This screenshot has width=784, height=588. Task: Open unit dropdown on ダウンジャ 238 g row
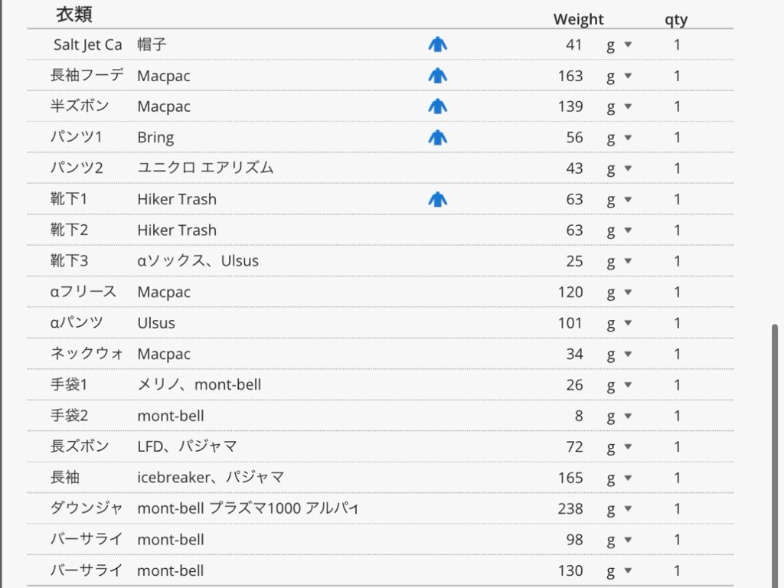(619, 509)
